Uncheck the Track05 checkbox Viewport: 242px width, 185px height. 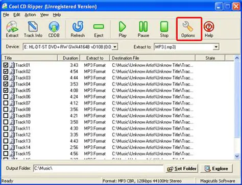click(6, 90)
